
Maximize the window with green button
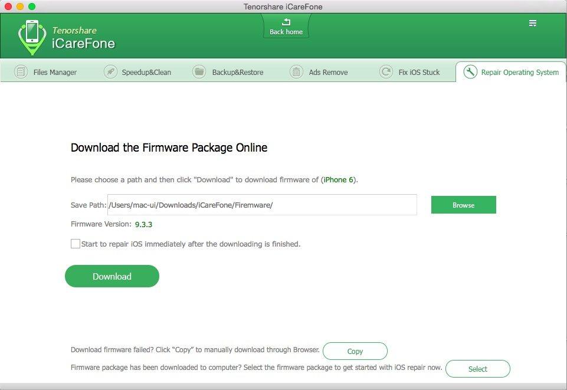pyautogui.click(x=32, y=6)
